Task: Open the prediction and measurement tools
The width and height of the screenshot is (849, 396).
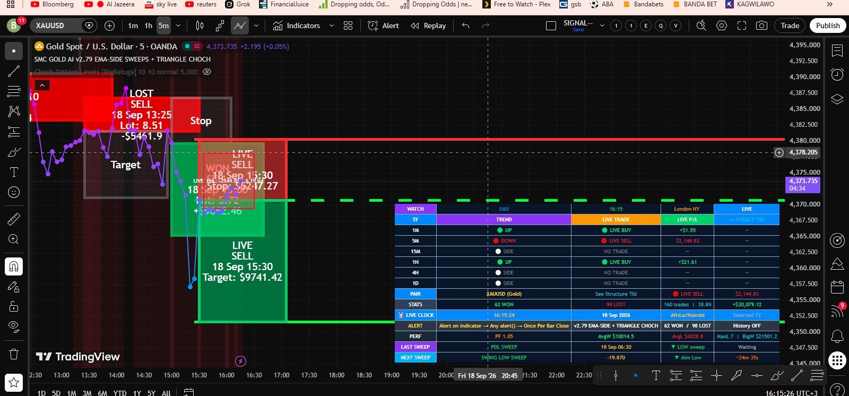Action: coord(14,132)
